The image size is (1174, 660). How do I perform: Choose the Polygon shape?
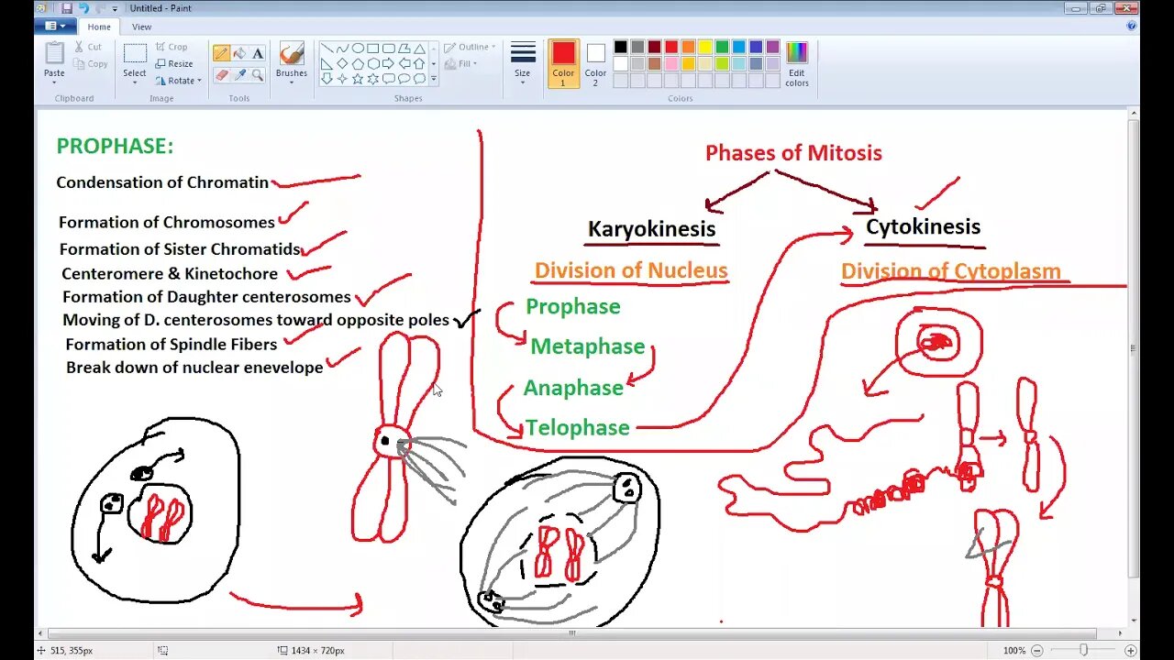click(x=404, y=49)
